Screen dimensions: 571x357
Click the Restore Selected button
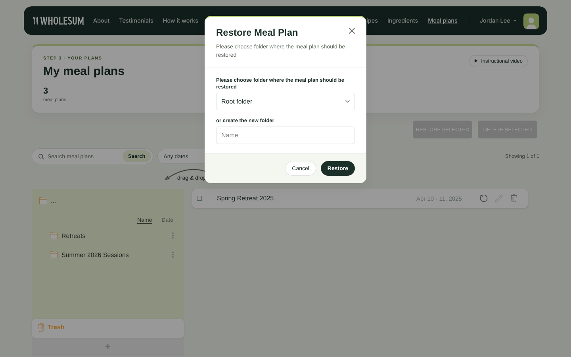pyautogui.click(x=443, y=130)
